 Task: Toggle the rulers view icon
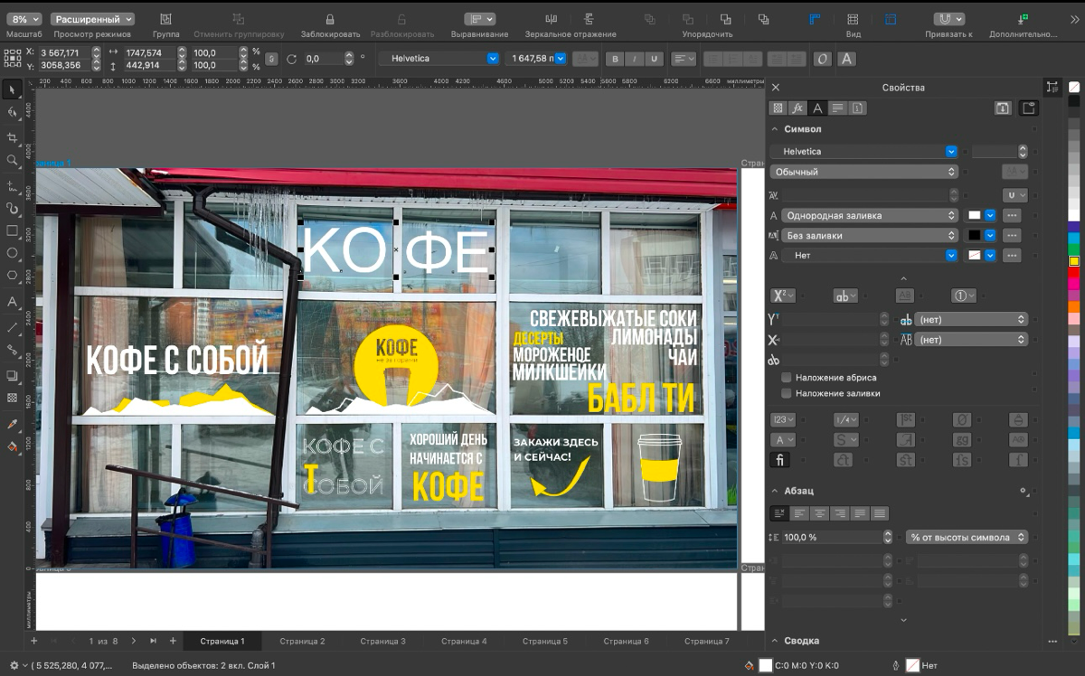[815, 19]
